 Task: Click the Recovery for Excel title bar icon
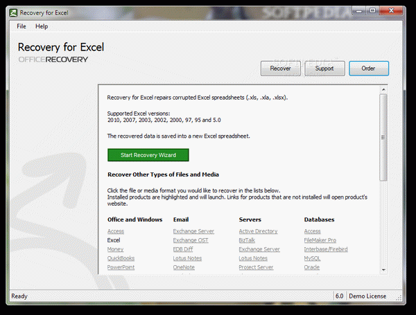coord(13,12)
